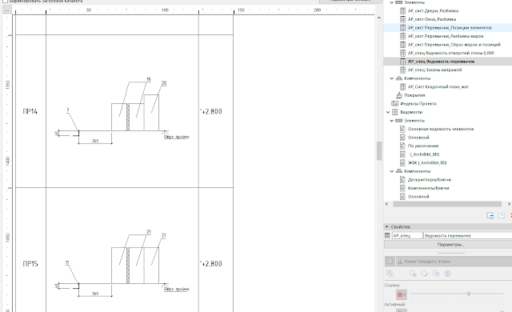Select the (_ArchiBibl_BD) list item
Viewport: 512px width, 312px height.
(425, 154)
